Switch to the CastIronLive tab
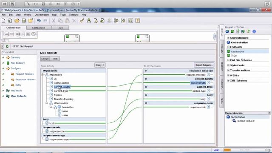 39,28
